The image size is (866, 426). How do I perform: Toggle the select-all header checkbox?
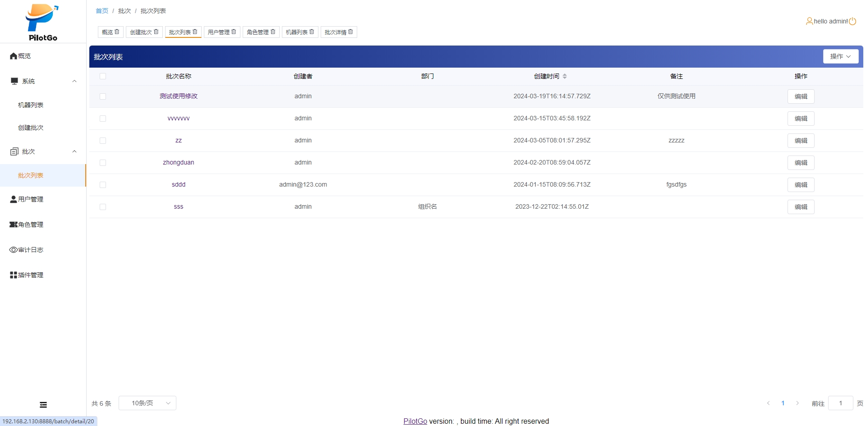(103, 76)
